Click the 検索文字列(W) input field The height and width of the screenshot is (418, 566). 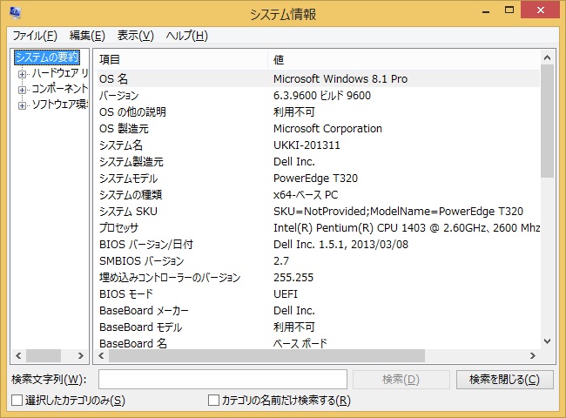[x=223, y=379]
